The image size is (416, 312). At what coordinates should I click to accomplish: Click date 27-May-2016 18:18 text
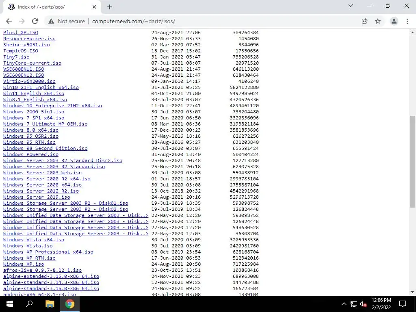tap(176, 136)
